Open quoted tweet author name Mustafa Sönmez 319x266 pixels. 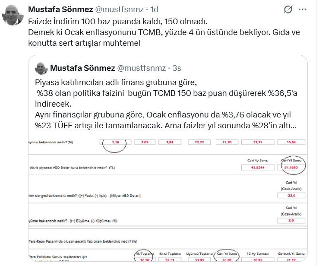[x=82, y=68]
